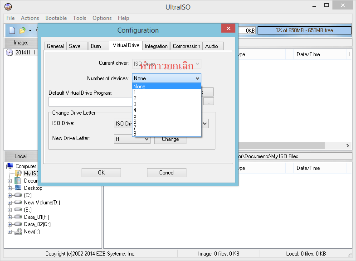This screenshot has width=356, height=261.
Task: Open the File menu
Action: (x=10, y=18)
